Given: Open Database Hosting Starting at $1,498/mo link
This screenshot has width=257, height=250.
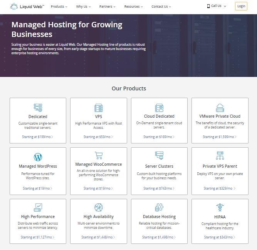Looking at the screenshot, I should click(x=159, y=237).
